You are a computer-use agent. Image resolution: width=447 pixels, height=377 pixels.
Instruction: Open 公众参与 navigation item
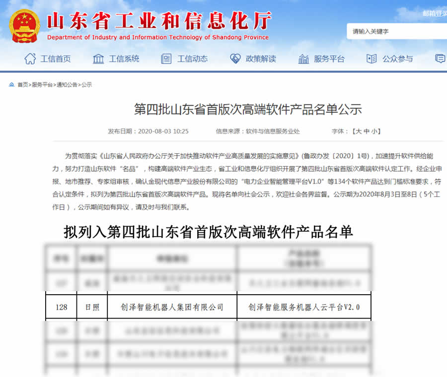[397, 59]
